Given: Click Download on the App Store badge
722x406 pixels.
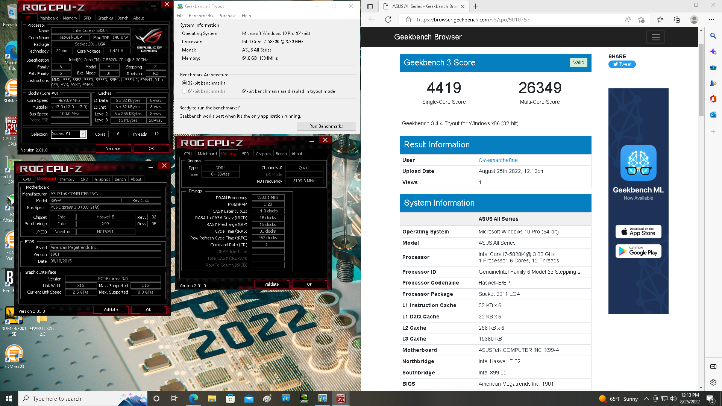Looking at the screenshot, I should 638,232.
